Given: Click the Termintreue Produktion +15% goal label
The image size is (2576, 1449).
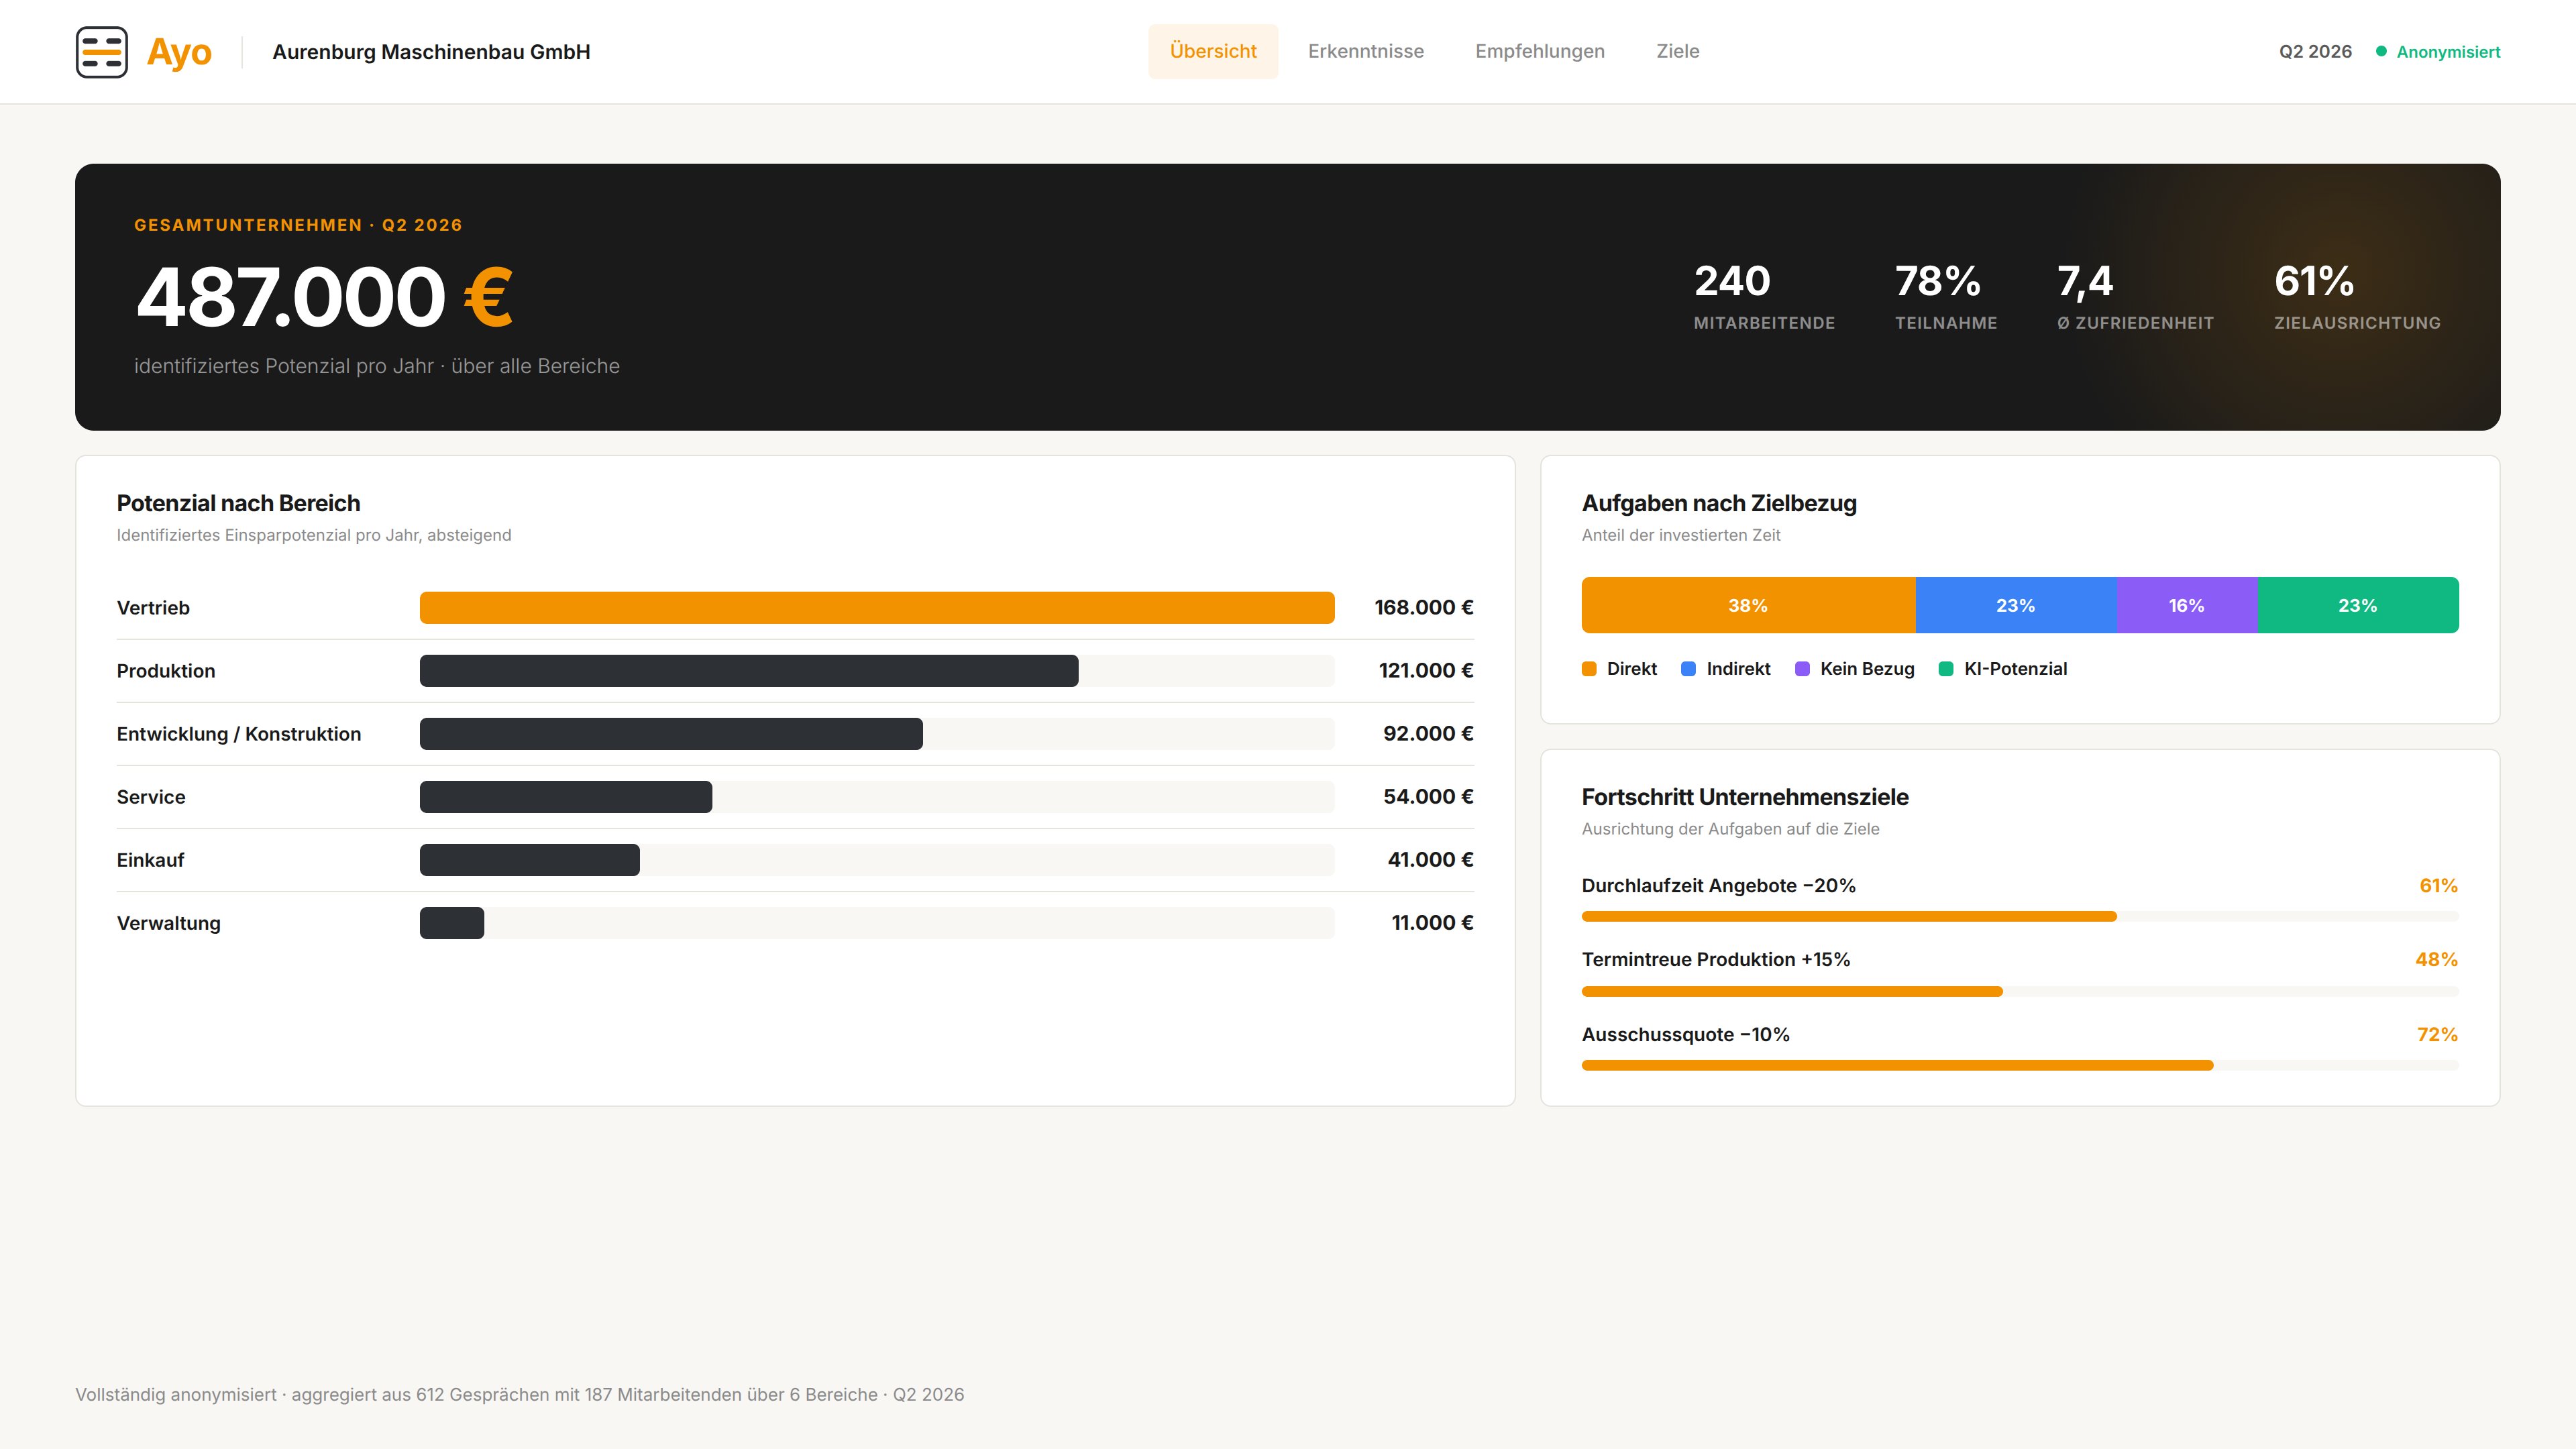Looking at the screenshot, I should [1716, 959].
